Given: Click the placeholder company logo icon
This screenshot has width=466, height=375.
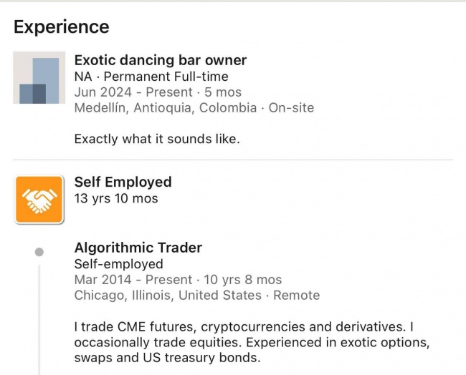Looking at the screenshot, I should point(39,77).
